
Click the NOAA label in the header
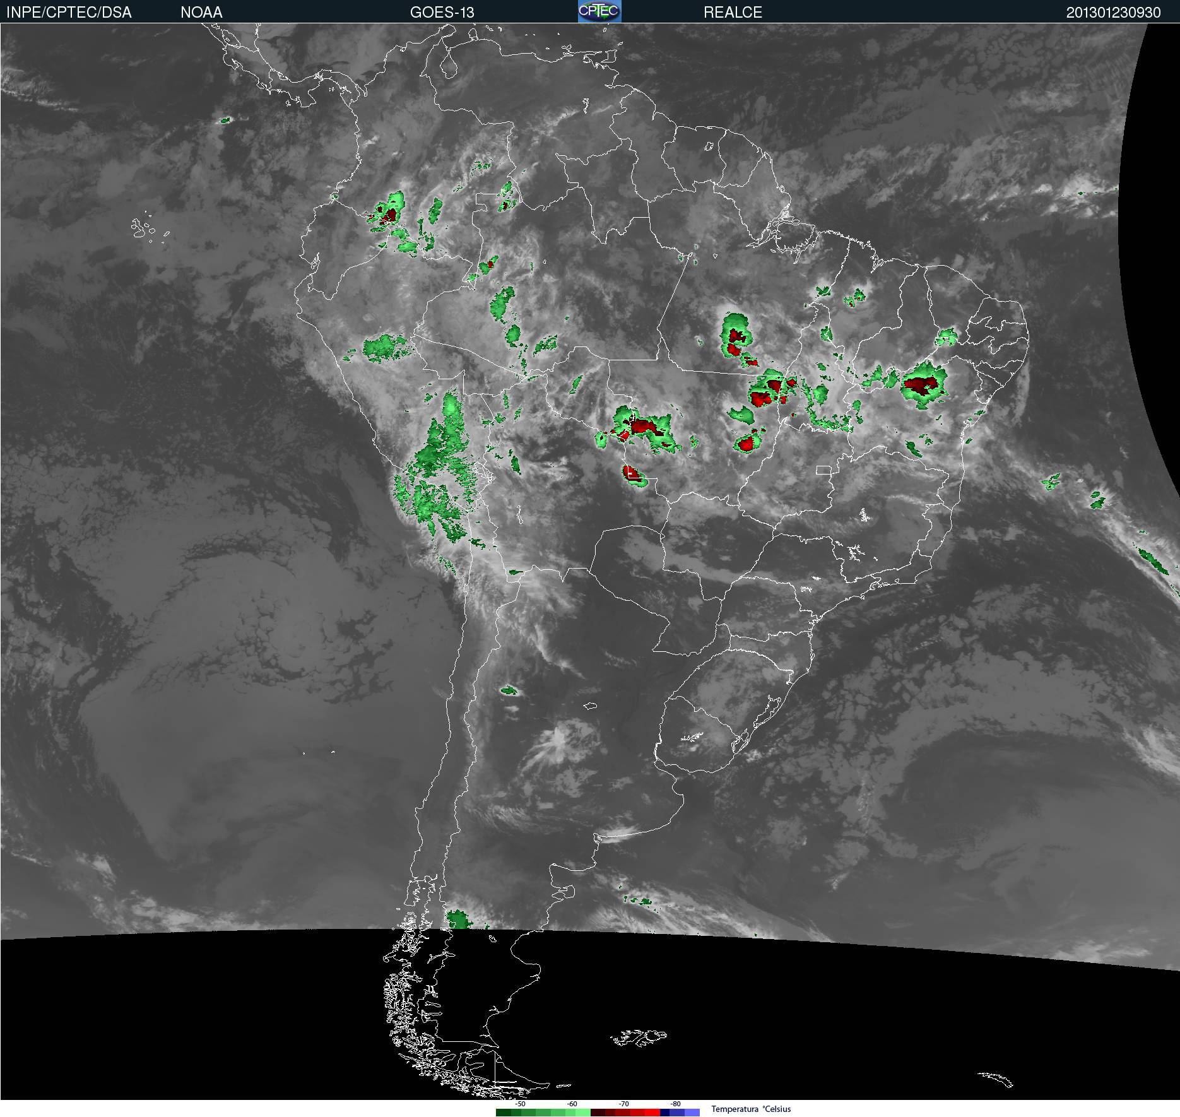pyautogui.click(x=201, y=13)
